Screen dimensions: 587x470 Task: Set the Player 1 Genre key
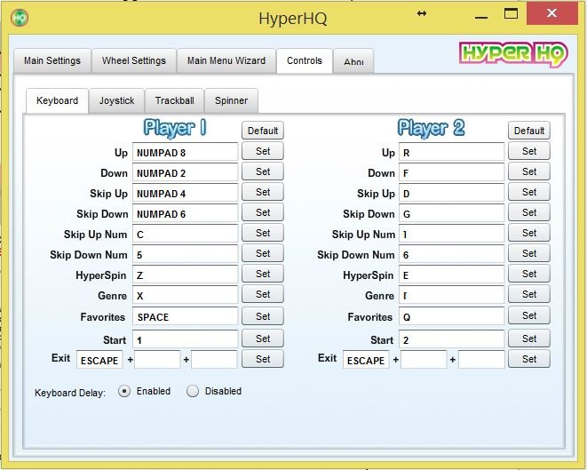tap(263, 294)
